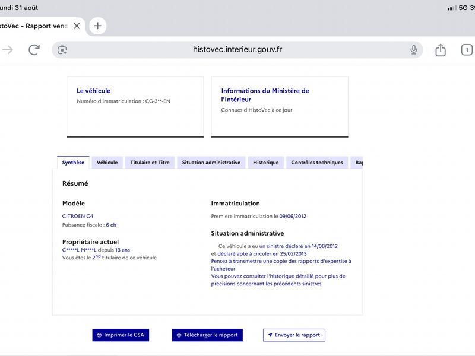475x356 pixels.
Task: Select the Situation administrative tab
Action: [x=211, y=163]
